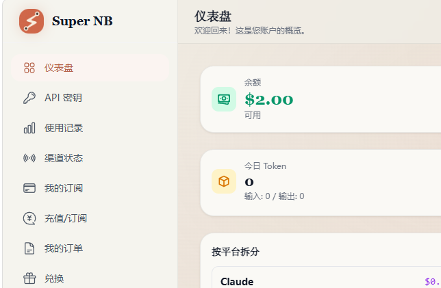Click the dashboard grid icon
441x288 pixels.
point(29,68)
